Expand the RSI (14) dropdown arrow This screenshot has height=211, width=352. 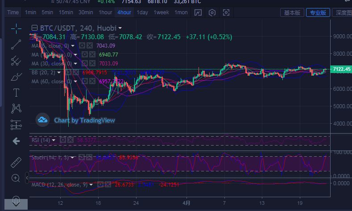point(54,140)
